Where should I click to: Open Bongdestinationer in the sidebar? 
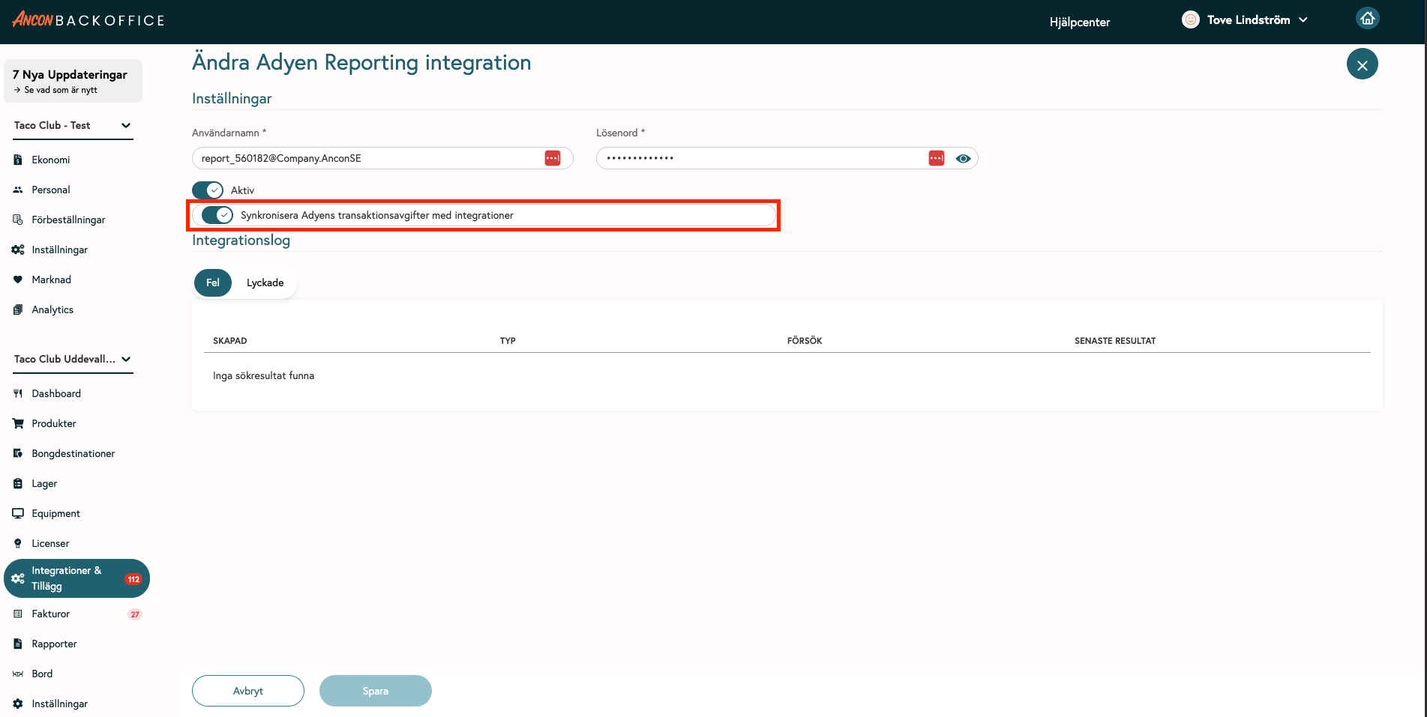(73, 453)
